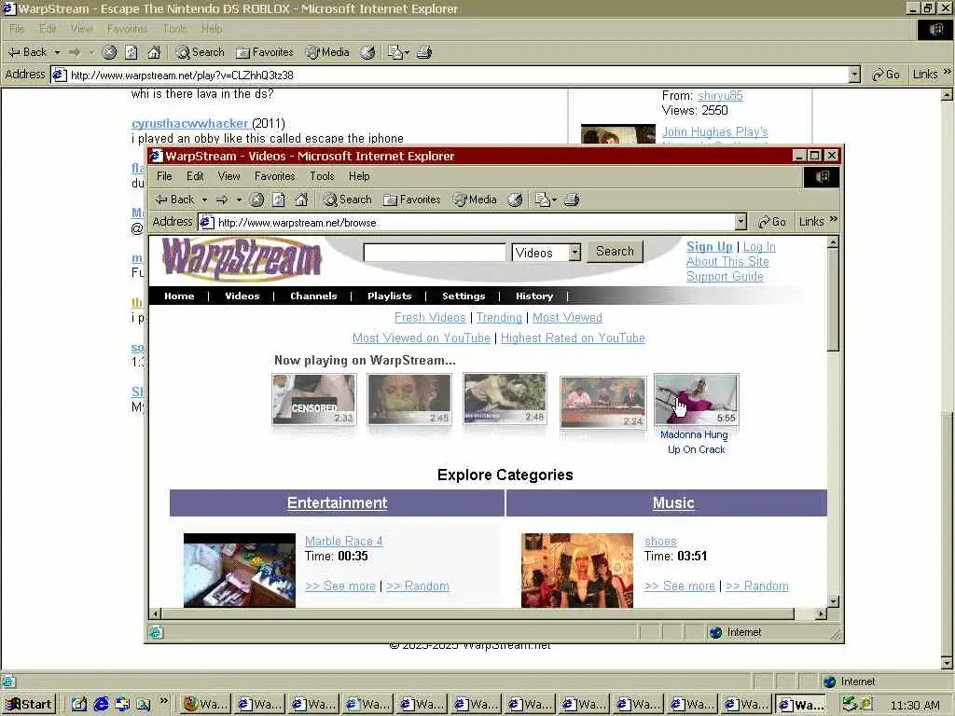Open the Fresh Videos link
The height and width of the screenshot is (716, 955).
coord(430,317)
